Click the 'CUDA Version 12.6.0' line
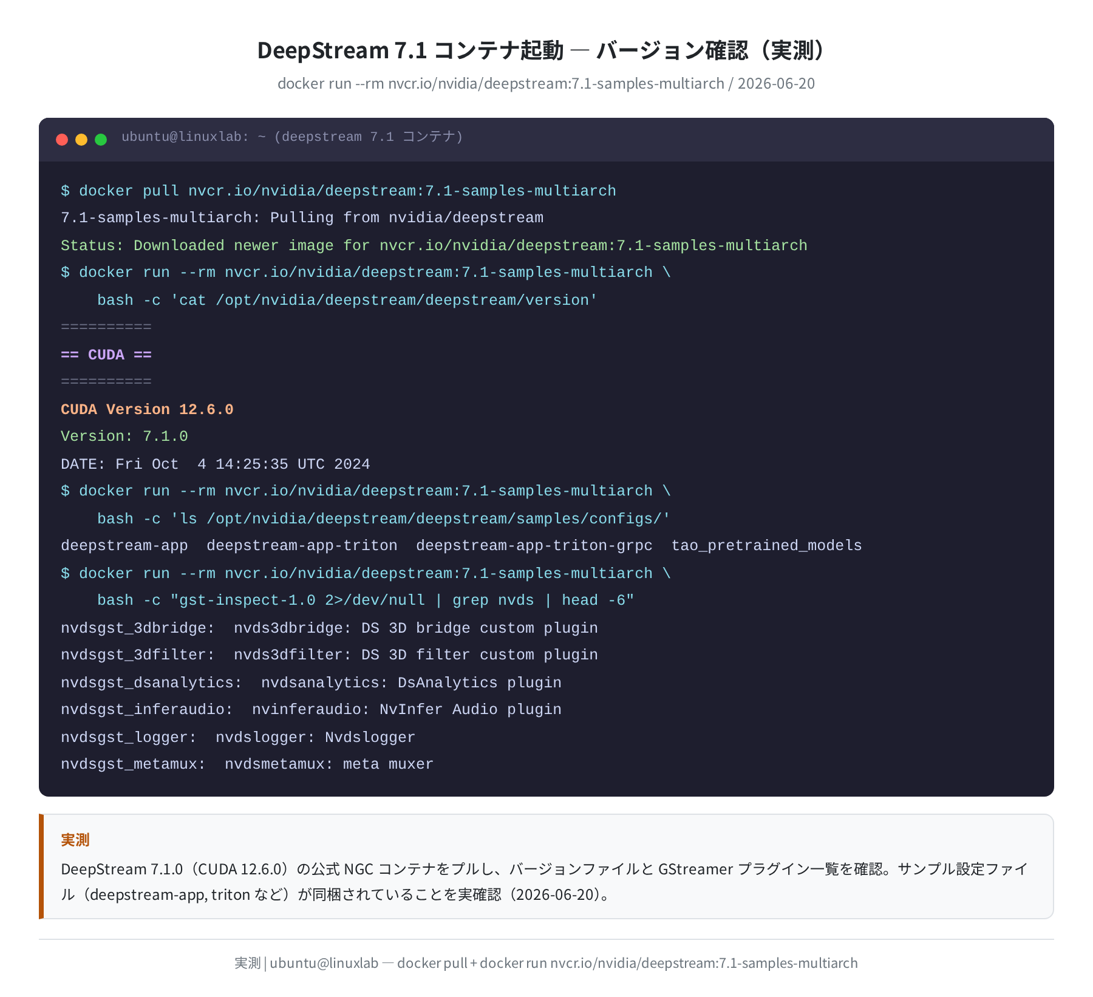 [147, 409]
